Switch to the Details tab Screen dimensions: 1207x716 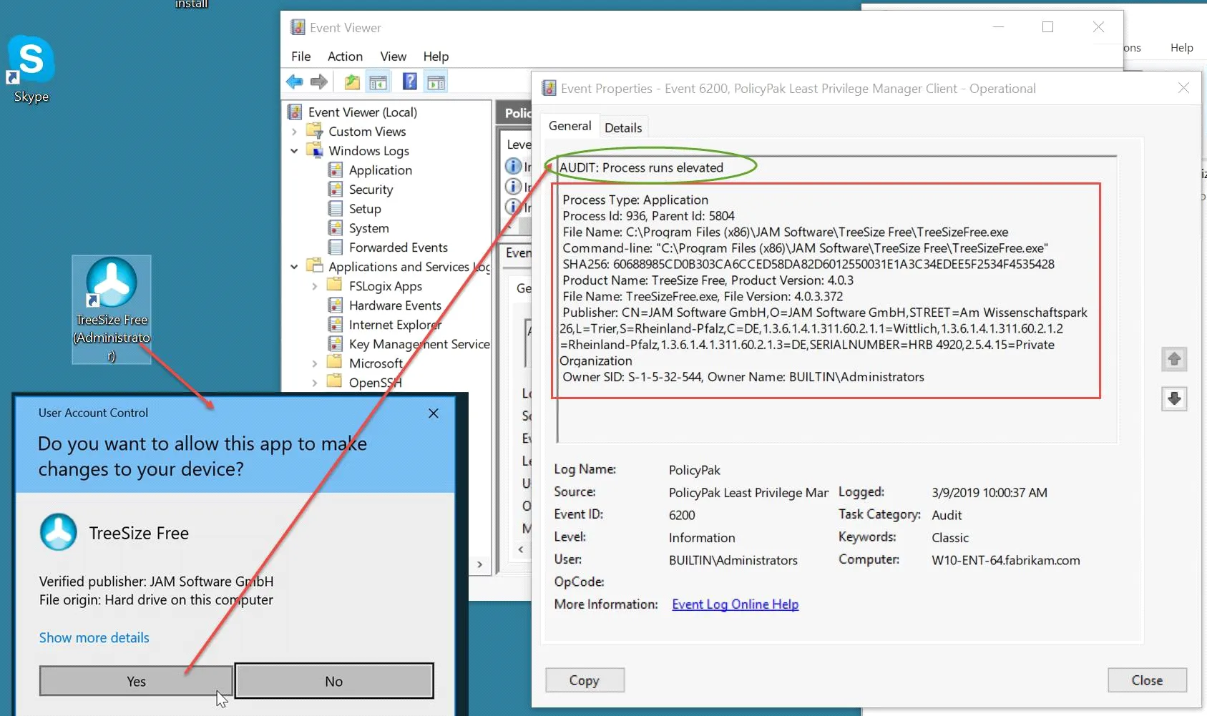(623, 127)
